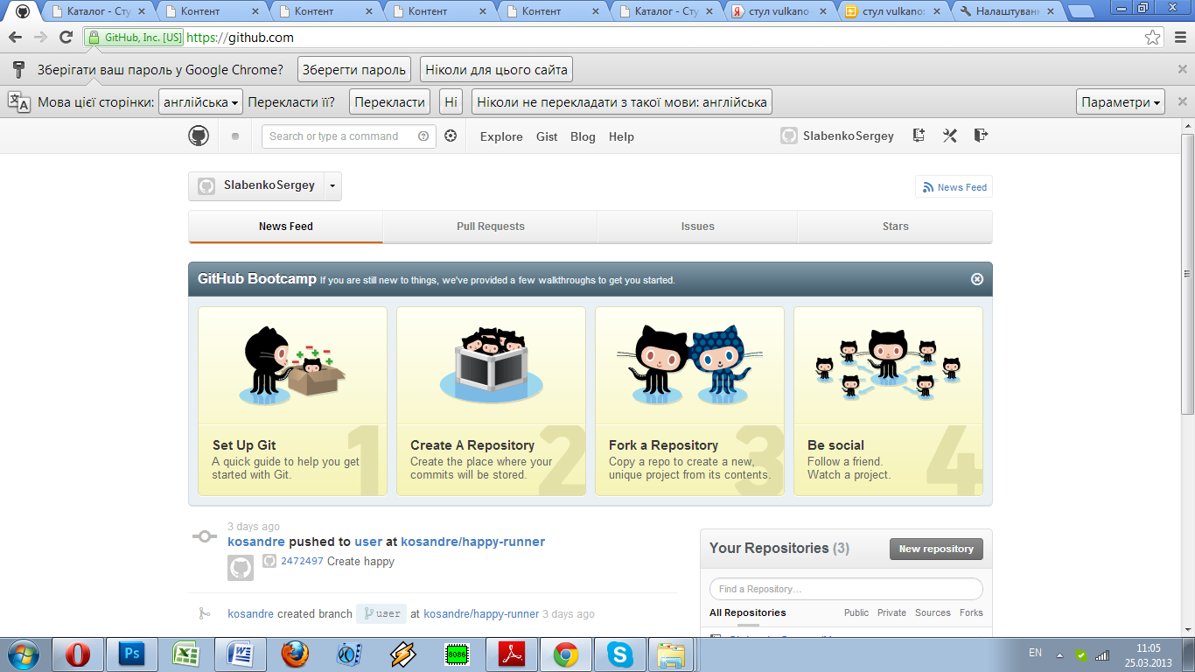The height and width of the screenshot is (672, 1195).
Task: Open Excel from the taskbar
Action: [185, 654]
